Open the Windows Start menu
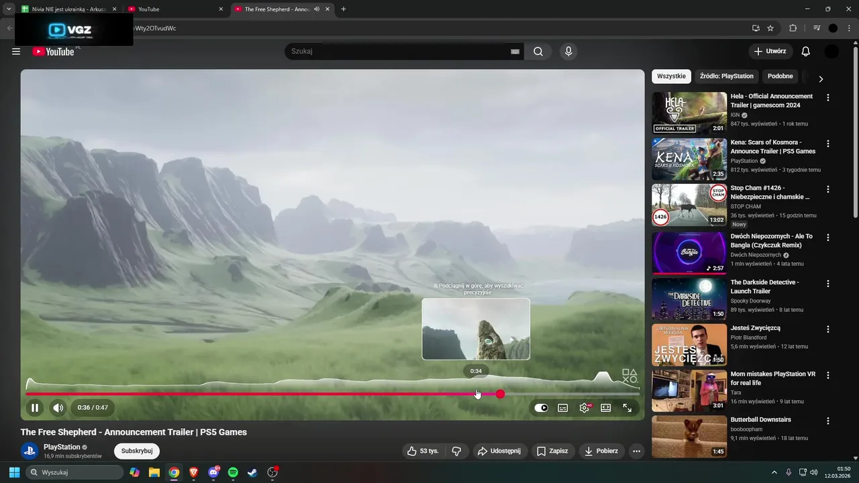The height and width of the screenshot is (483, 859). point(14,472)
